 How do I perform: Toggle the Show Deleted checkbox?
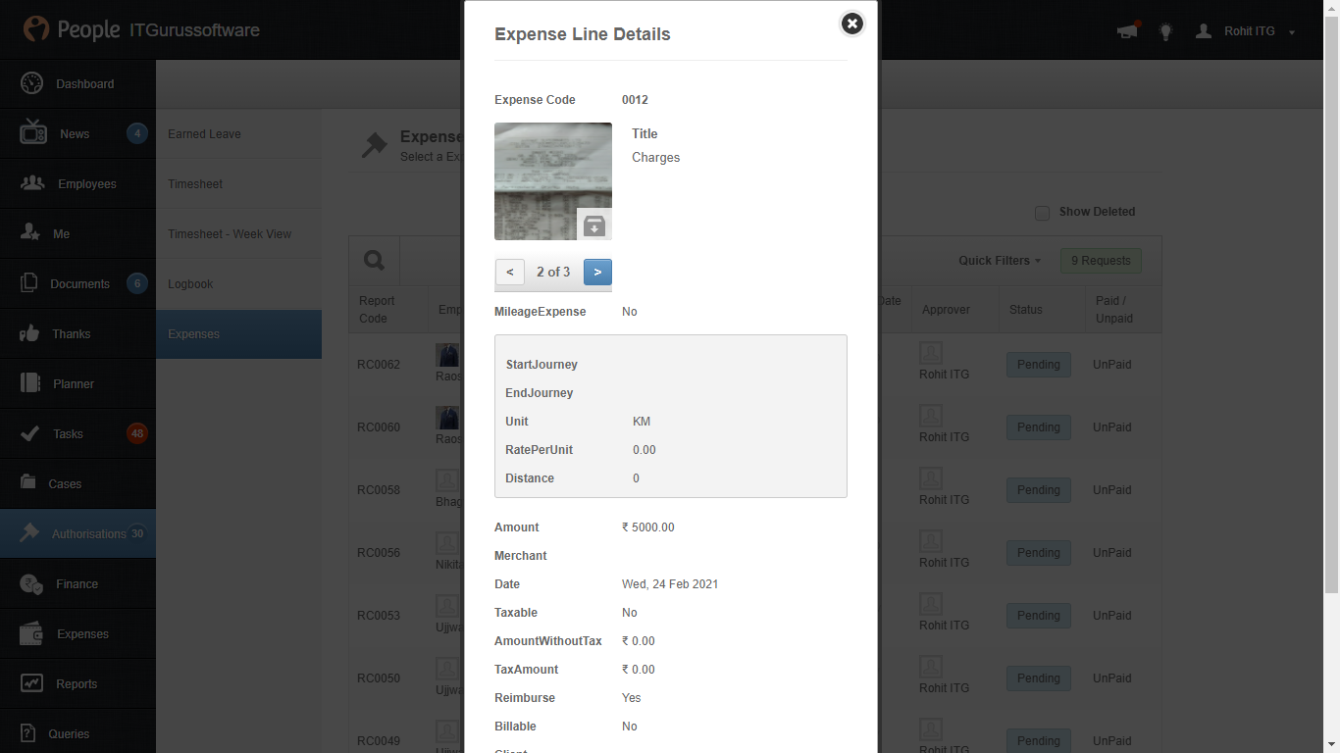(x=1043, y=213)
